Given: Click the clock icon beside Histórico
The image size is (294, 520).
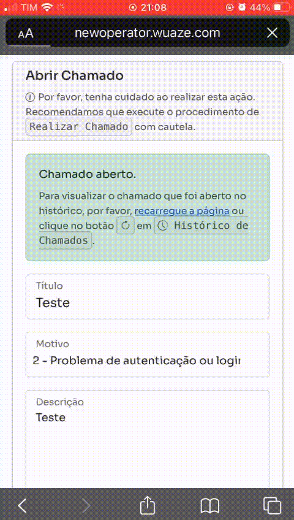Looking at the screenshot, I should (162, 226).
